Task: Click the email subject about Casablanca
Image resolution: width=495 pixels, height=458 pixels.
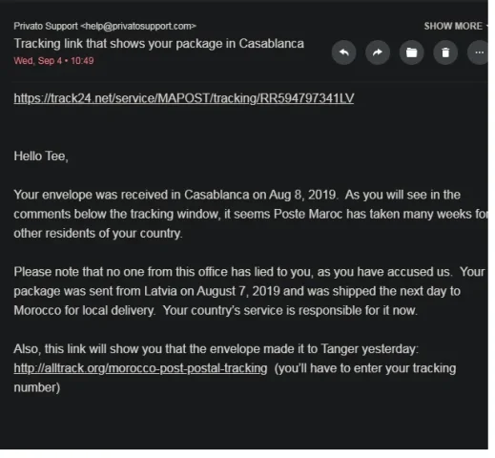Action: point(158,44)
